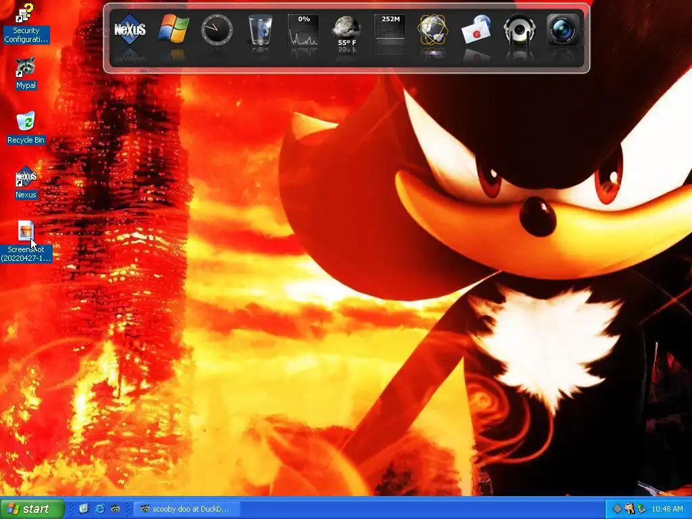Click the CPU usage meter showing 0%

pos(303,30)
